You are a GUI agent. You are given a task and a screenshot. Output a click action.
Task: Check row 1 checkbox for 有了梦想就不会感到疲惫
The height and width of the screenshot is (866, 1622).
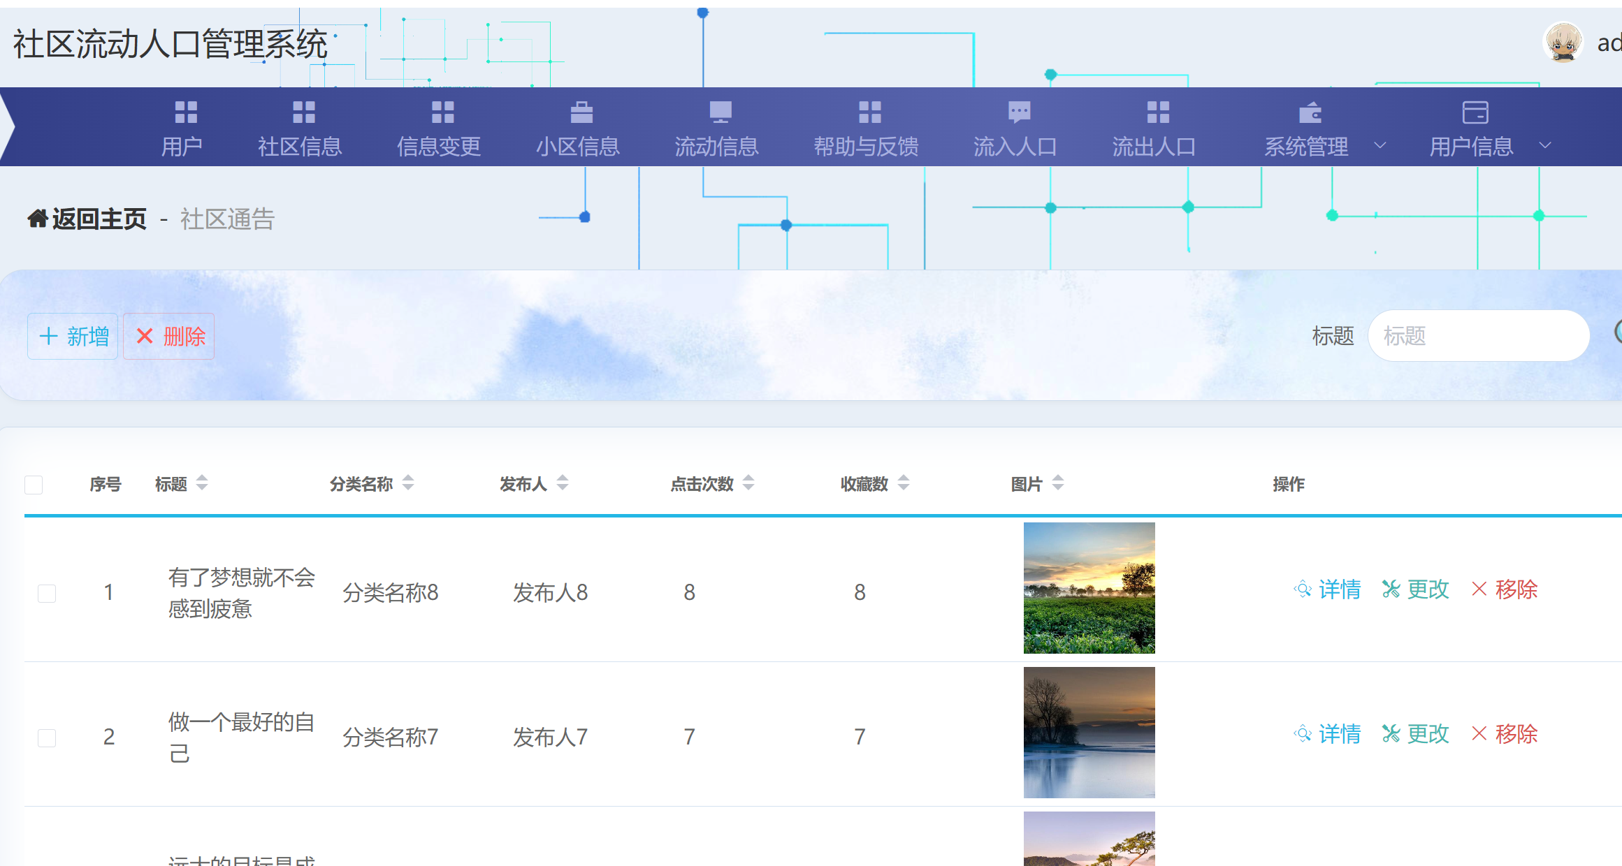47,593
